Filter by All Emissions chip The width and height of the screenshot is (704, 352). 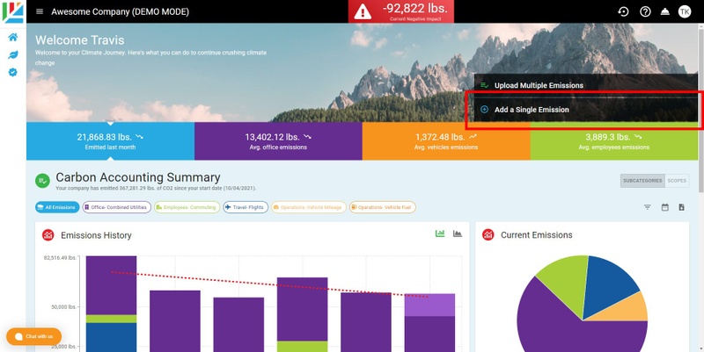point(57,207)
